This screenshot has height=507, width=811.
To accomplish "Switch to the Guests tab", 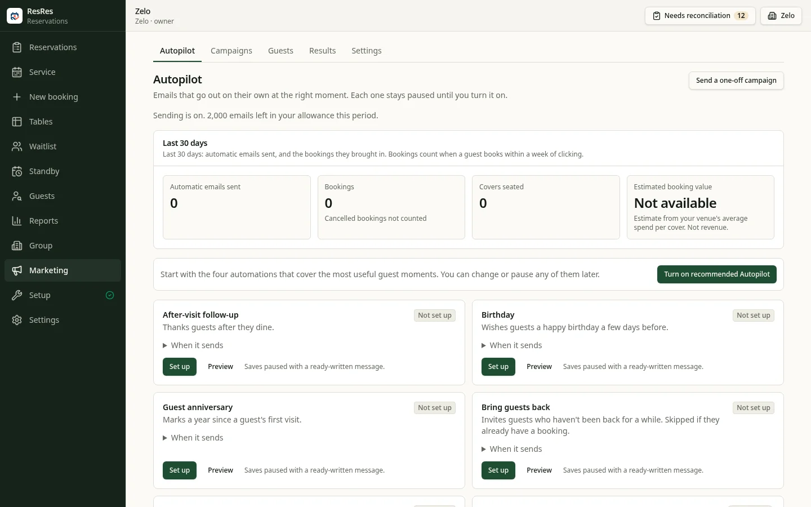I will [x=280, y=51].
